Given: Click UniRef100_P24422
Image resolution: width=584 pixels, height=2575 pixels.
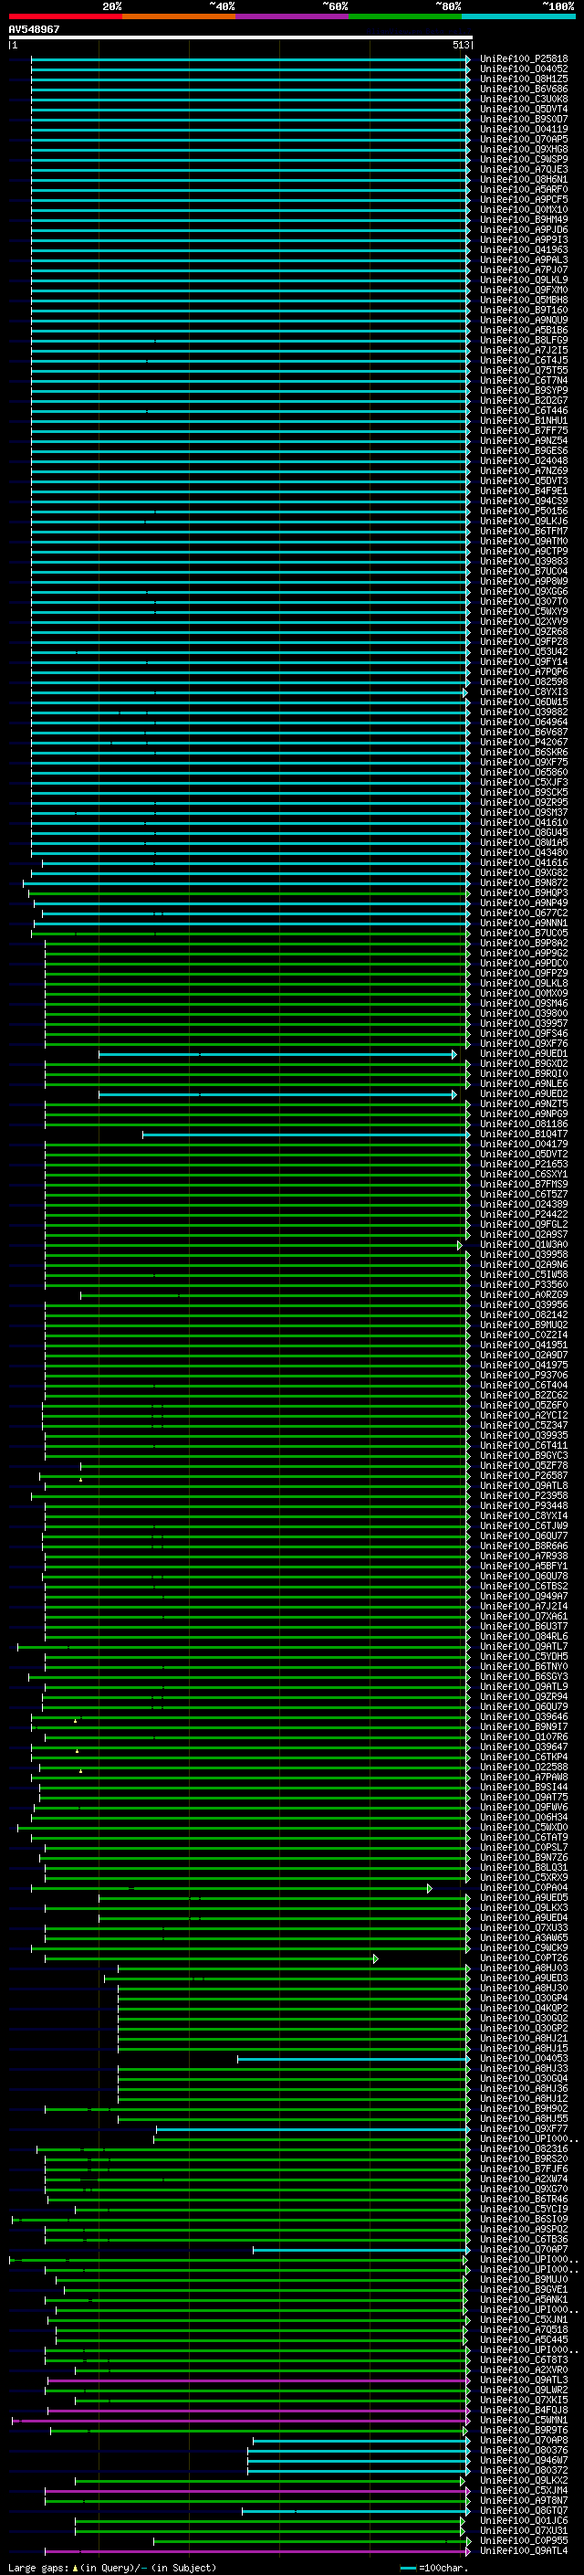Looking at the screenshot, I should pos(523,1215).
